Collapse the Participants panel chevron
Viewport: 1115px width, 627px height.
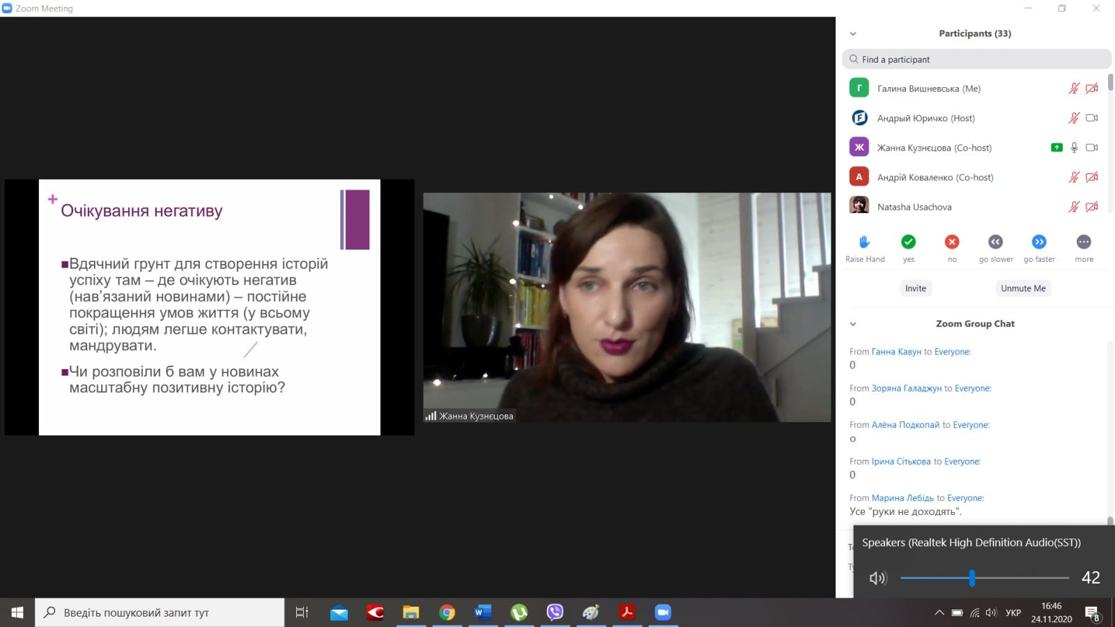point(853,33)
